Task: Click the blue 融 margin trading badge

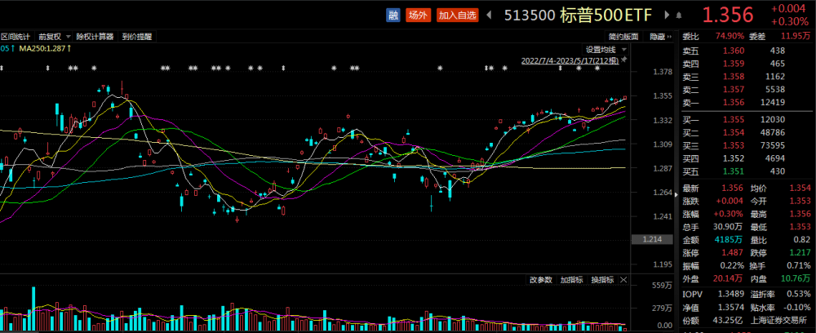Action: pos(392,15)
